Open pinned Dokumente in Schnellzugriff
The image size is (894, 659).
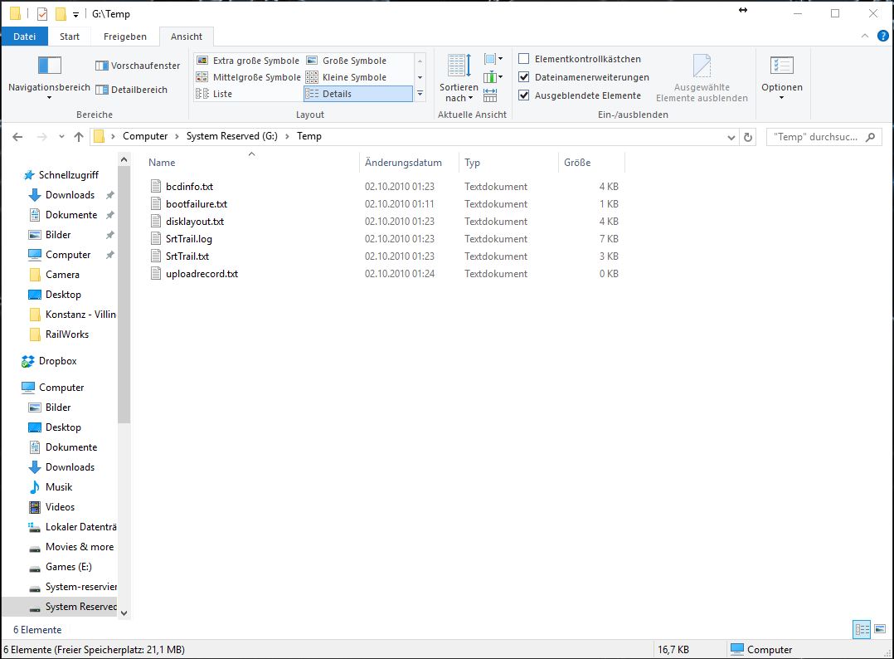pos(71,214)
